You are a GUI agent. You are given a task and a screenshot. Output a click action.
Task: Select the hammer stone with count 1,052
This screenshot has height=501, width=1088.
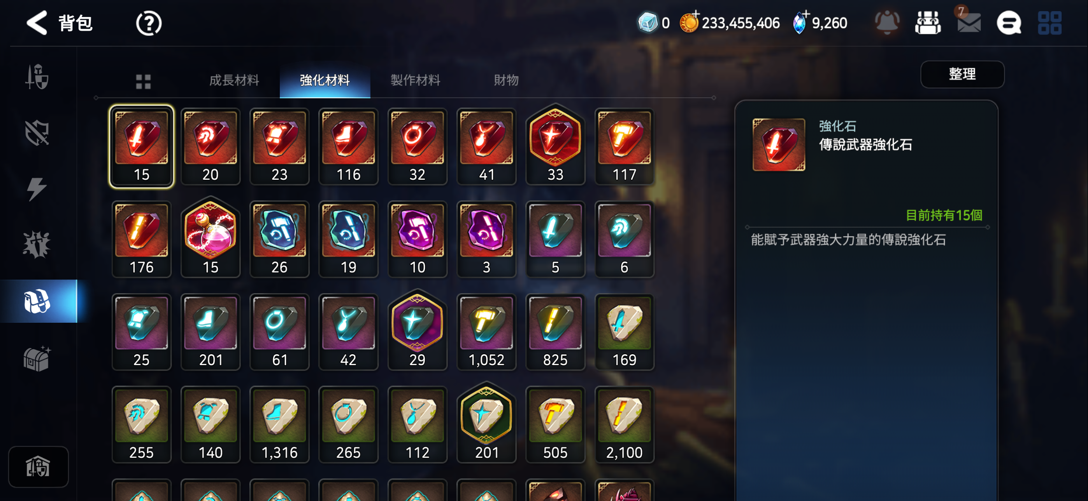tap(486, 332)
